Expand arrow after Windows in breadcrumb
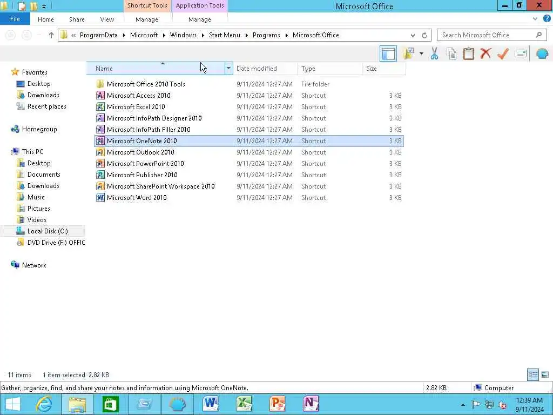 203,35
